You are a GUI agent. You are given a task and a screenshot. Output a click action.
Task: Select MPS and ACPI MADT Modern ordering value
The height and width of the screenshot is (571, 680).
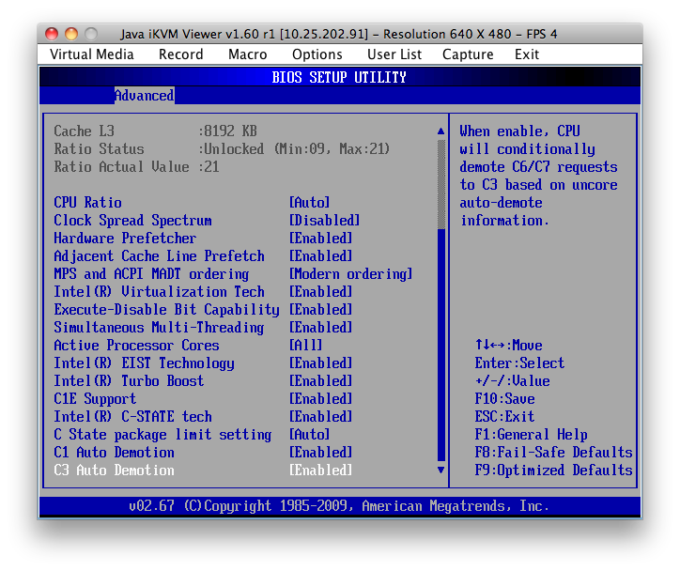[350, 274]
